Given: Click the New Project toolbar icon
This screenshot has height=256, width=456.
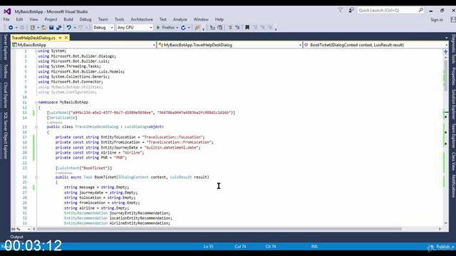Looking at the screenshot, I should click(33, 28).
